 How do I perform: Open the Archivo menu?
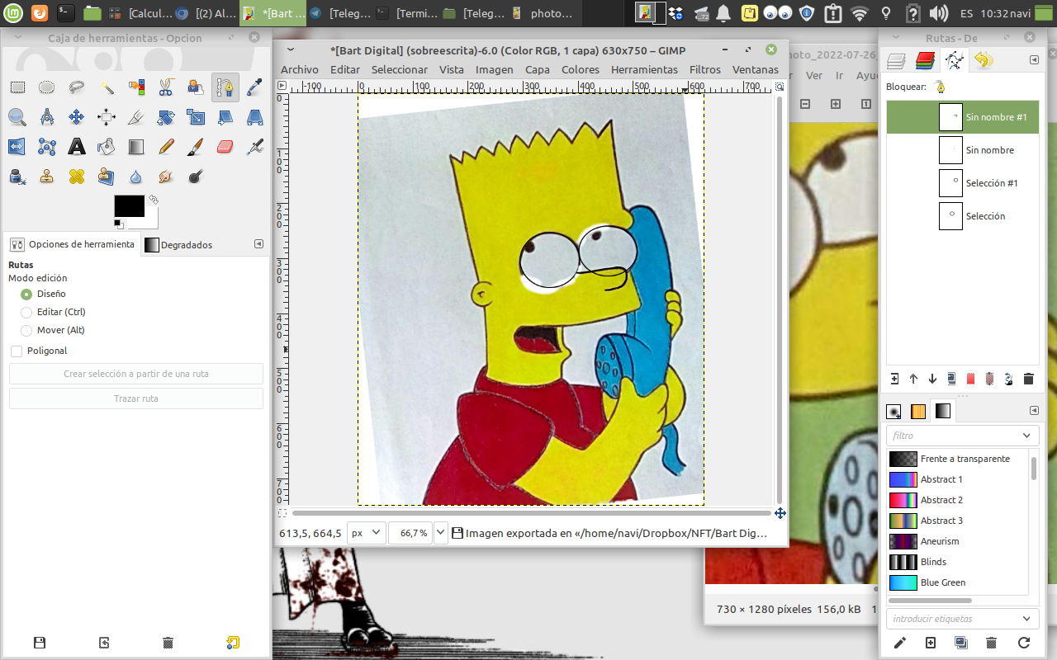click(x=300, y=70)
